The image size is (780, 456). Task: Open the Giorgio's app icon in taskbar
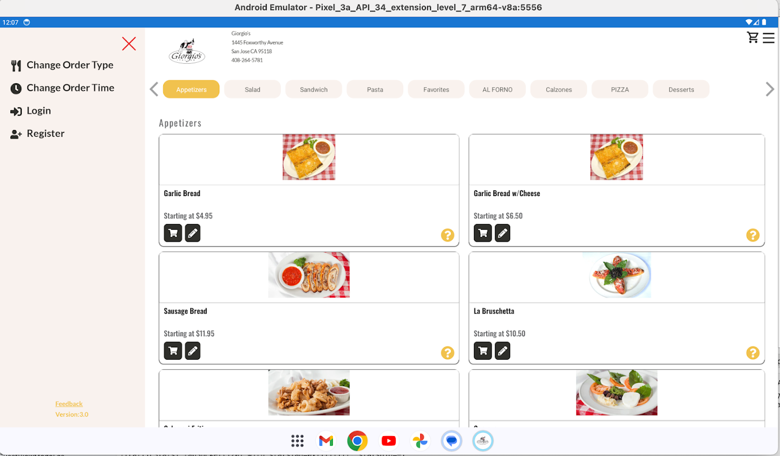pos(483,441)
